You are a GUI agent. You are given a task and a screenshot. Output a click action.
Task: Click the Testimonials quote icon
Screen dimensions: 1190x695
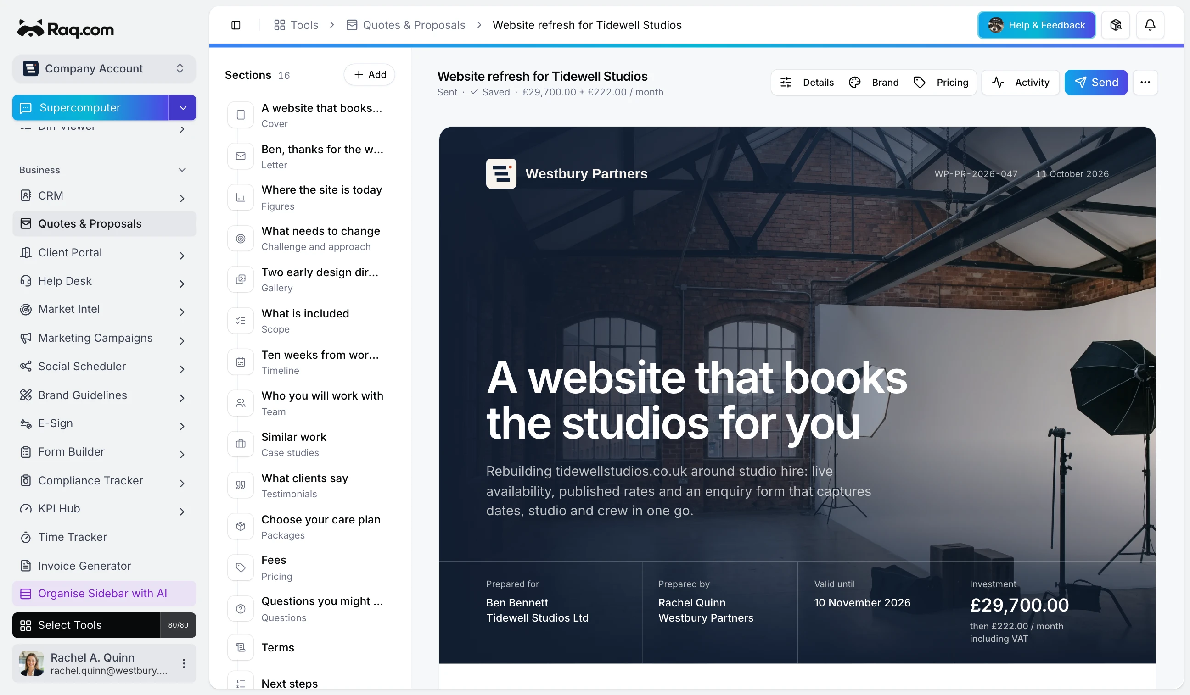(241, 485)
